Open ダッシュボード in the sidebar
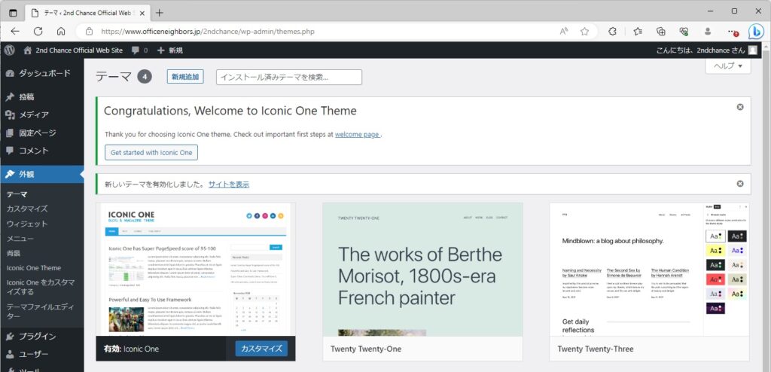The height and width of the screenshot is (372, 771). tap(44, 73)
